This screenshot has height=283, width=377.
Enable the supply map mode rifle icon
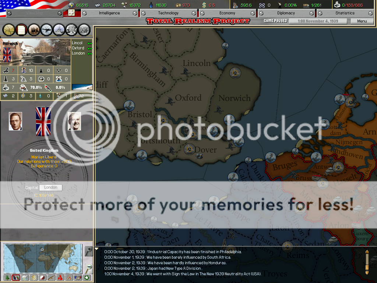coord(52,278)
